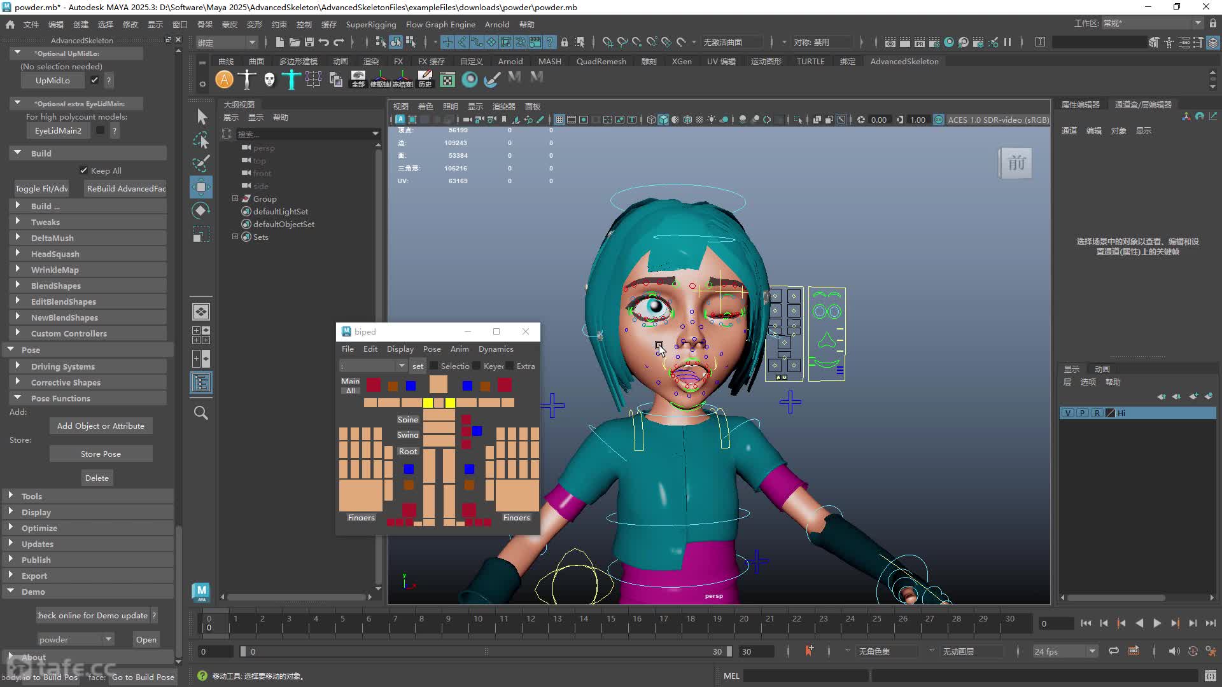The height and width of the screenshot is (687, 1222).
Task: Enable the Extra checkbox in biped picker
Action: coord(510,366)
